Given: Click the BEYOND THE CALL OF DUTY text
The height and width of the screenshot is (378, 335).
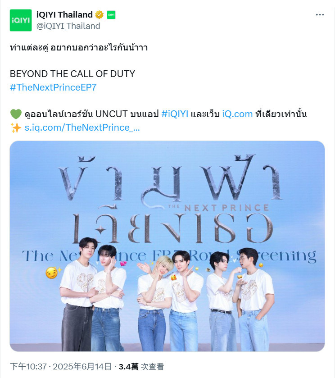Looking at the screenshot, I should click(72, 74).
